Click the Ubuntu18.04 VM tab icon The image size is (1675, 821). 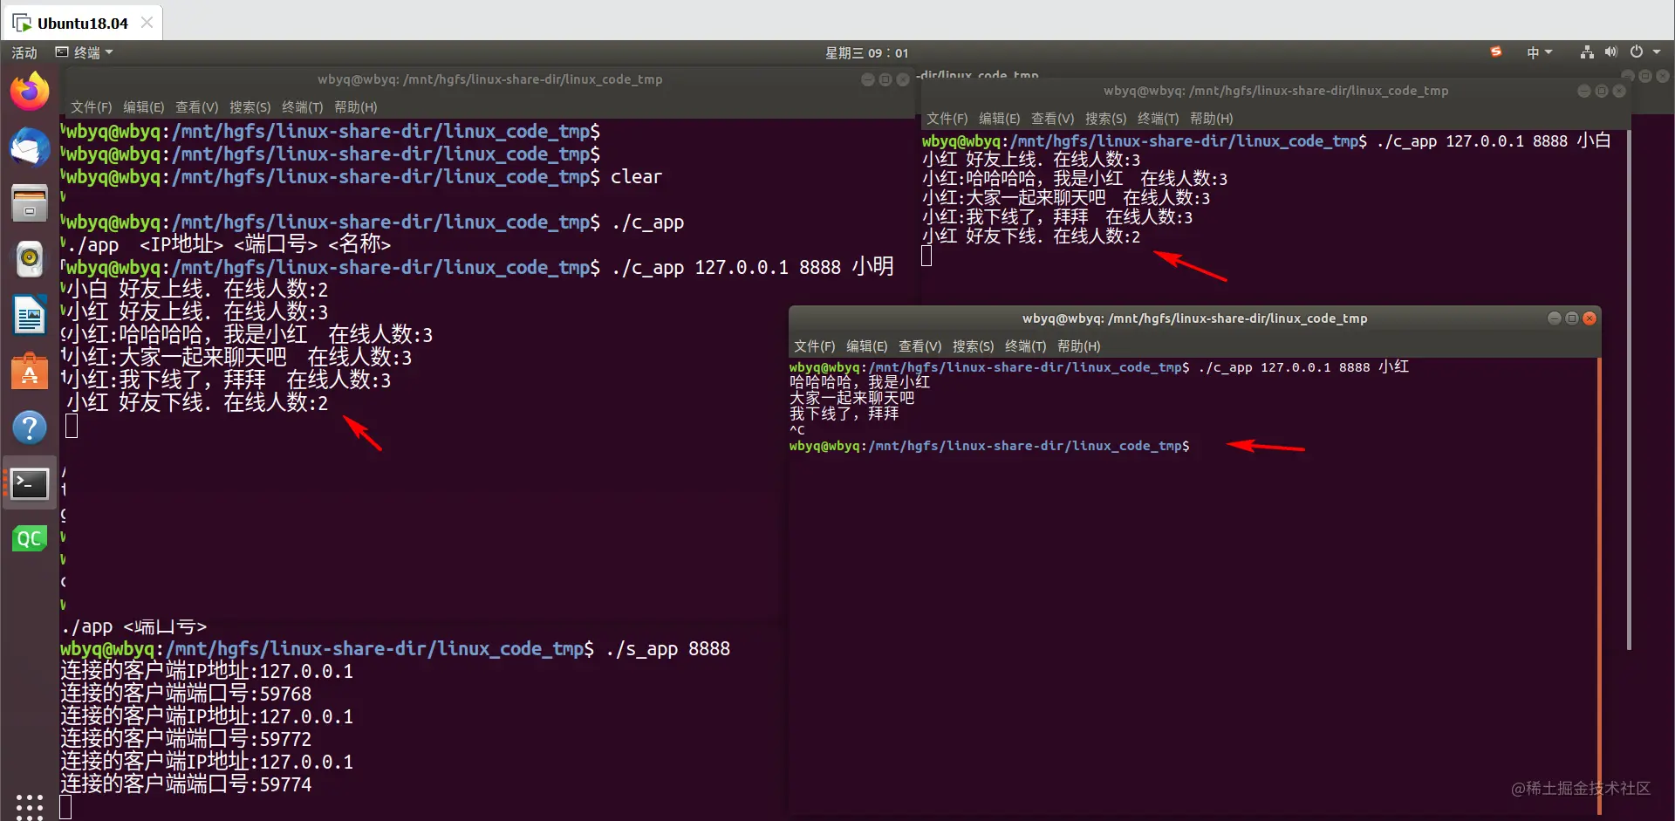[22, 23]
